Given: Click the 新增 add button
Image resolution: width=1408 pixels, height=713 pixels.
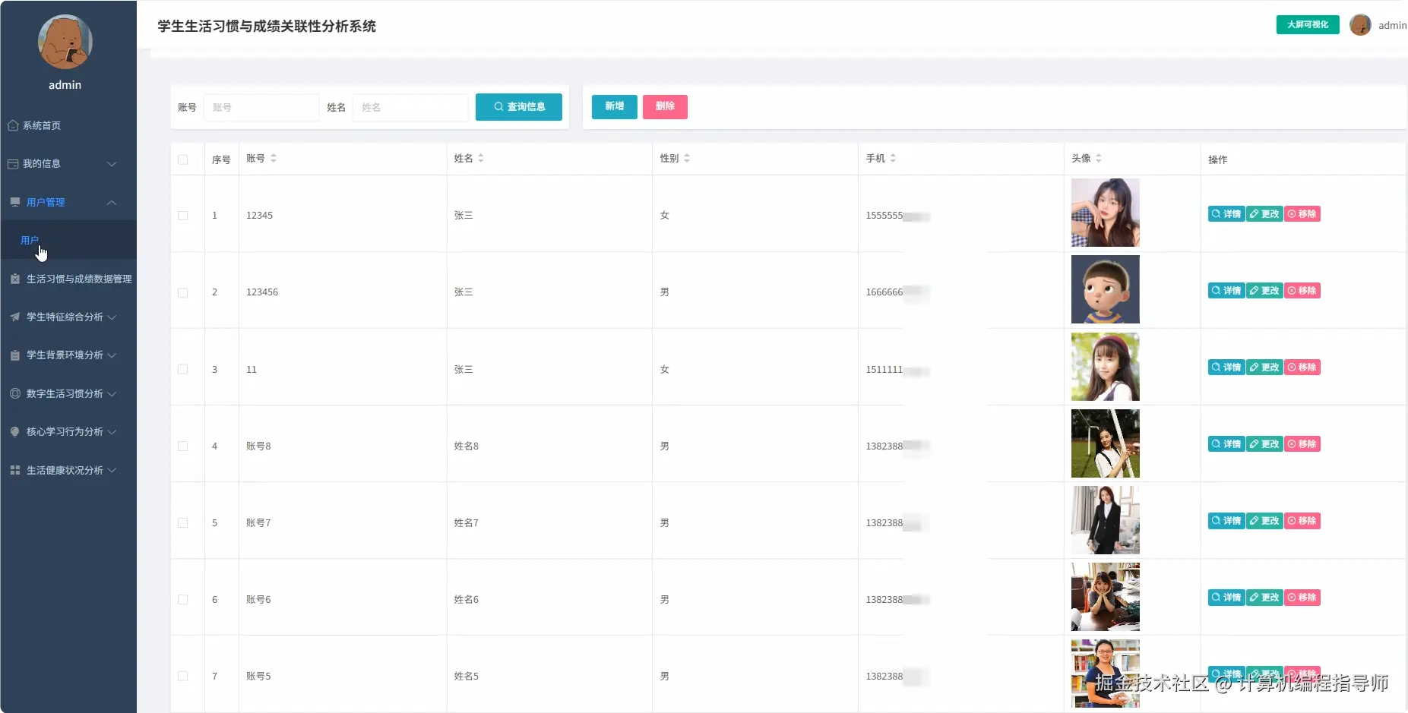Looking at the screenshot, I should [614, 107].
